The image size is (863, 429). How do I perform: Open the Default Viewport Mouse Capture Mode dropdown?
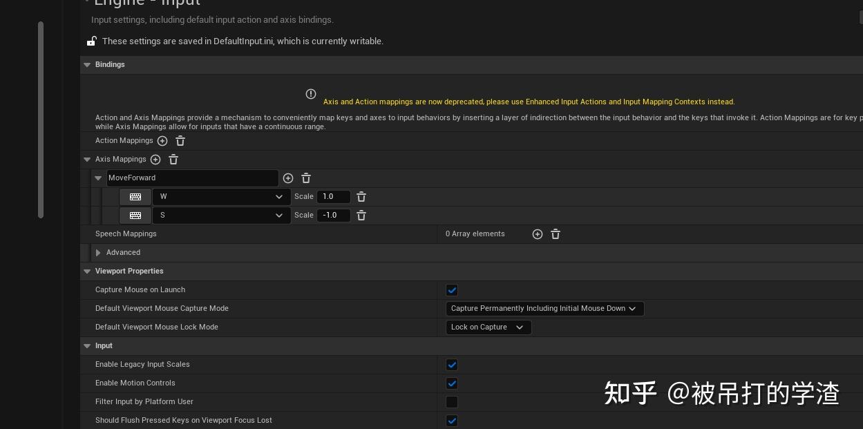(544, 309)
